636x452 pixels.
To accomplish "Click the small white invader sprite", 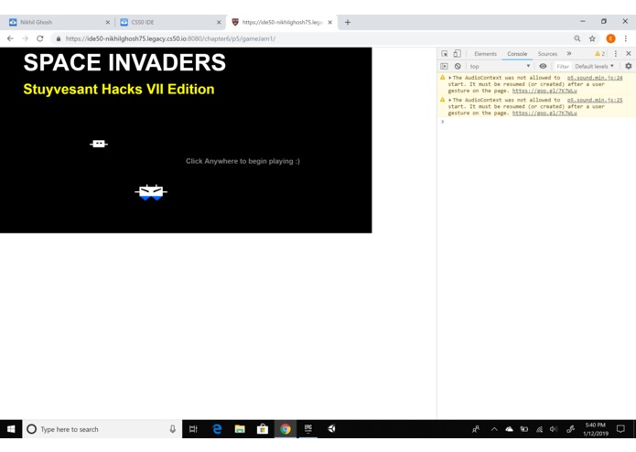I will [99, 144].
